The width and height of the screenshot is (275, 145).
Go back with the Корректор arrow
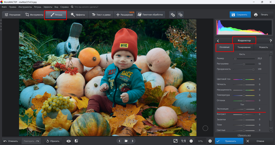[x=218, y=41]
